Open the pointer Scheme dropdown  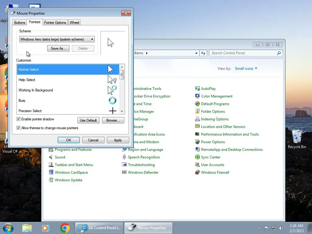57,39
